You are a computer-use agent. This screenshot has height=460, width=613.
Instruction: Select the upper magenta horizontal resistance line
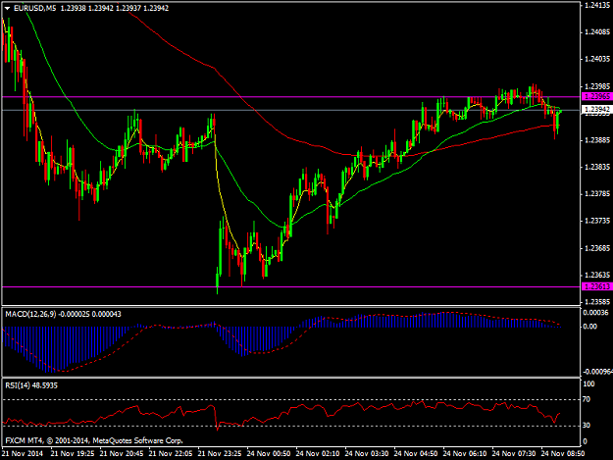[291, 96]
